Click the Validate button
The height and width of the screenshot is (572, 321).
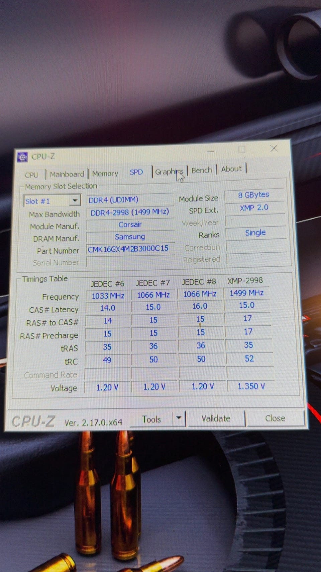click(216, 418)
